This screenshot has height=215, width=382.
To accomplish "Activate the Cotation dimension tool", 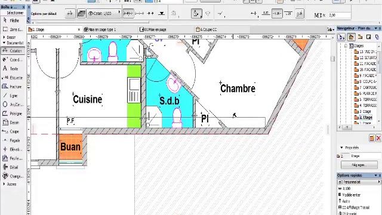I will (x=12, y=51).
